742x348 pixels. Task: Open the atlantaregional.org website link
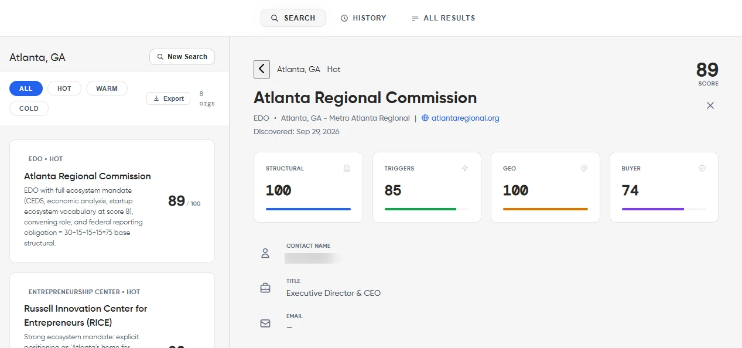pyautogui.click(x=465, y=118)
